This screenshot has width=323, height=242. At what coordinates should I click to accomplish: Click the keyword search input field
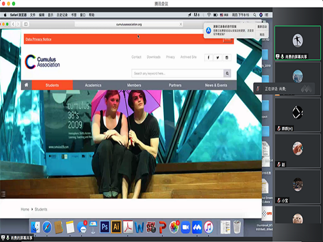177,74
